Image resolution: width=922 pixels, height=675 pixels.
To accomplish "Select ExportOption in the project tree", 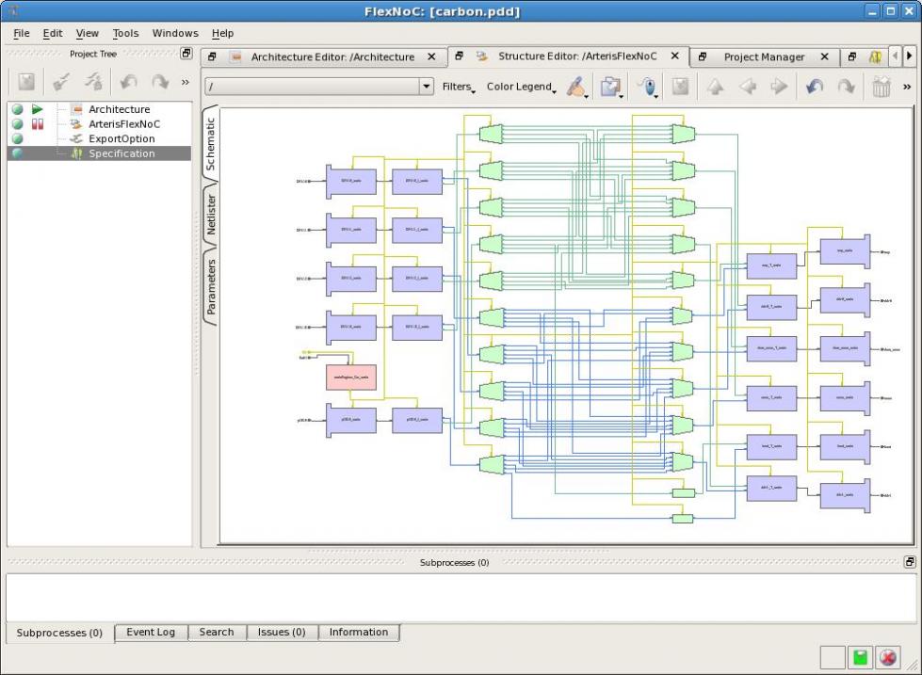I will point(121,138).
